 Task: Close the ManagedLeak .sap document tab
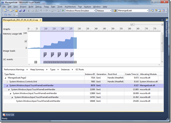click(40, 20)
